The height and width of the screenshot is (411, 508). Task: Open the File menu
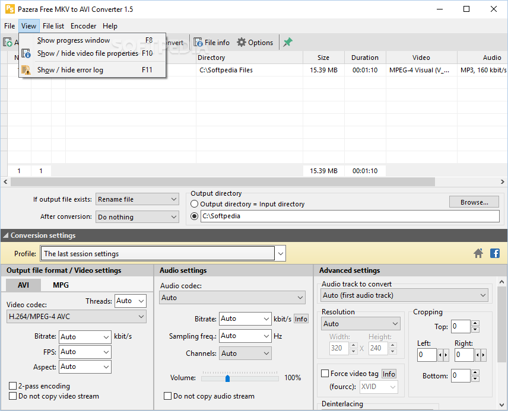pyautogui.click(x=9, y=26)
